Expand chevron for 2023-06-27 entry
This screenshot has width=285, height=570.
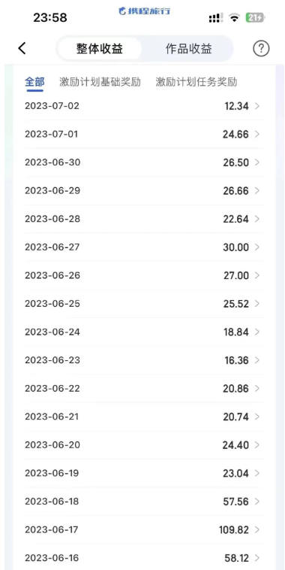click(257, 247)
